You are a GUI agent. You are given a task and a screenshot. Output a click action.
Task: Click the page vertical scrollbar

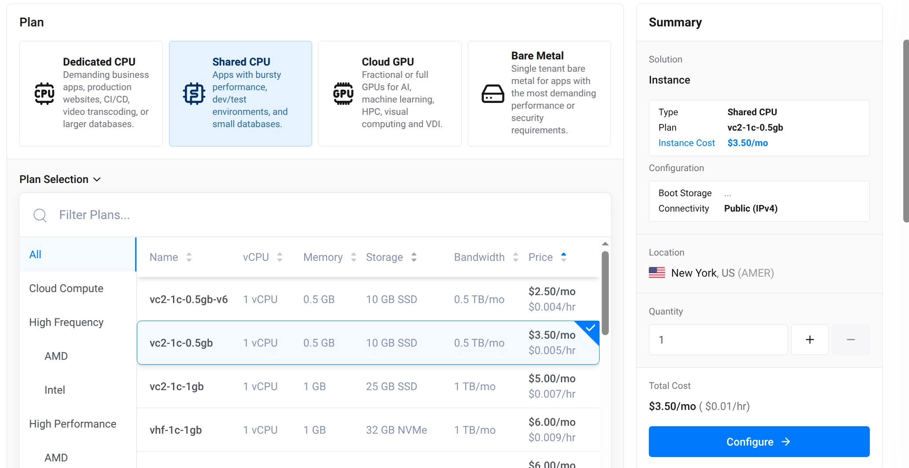905,131
